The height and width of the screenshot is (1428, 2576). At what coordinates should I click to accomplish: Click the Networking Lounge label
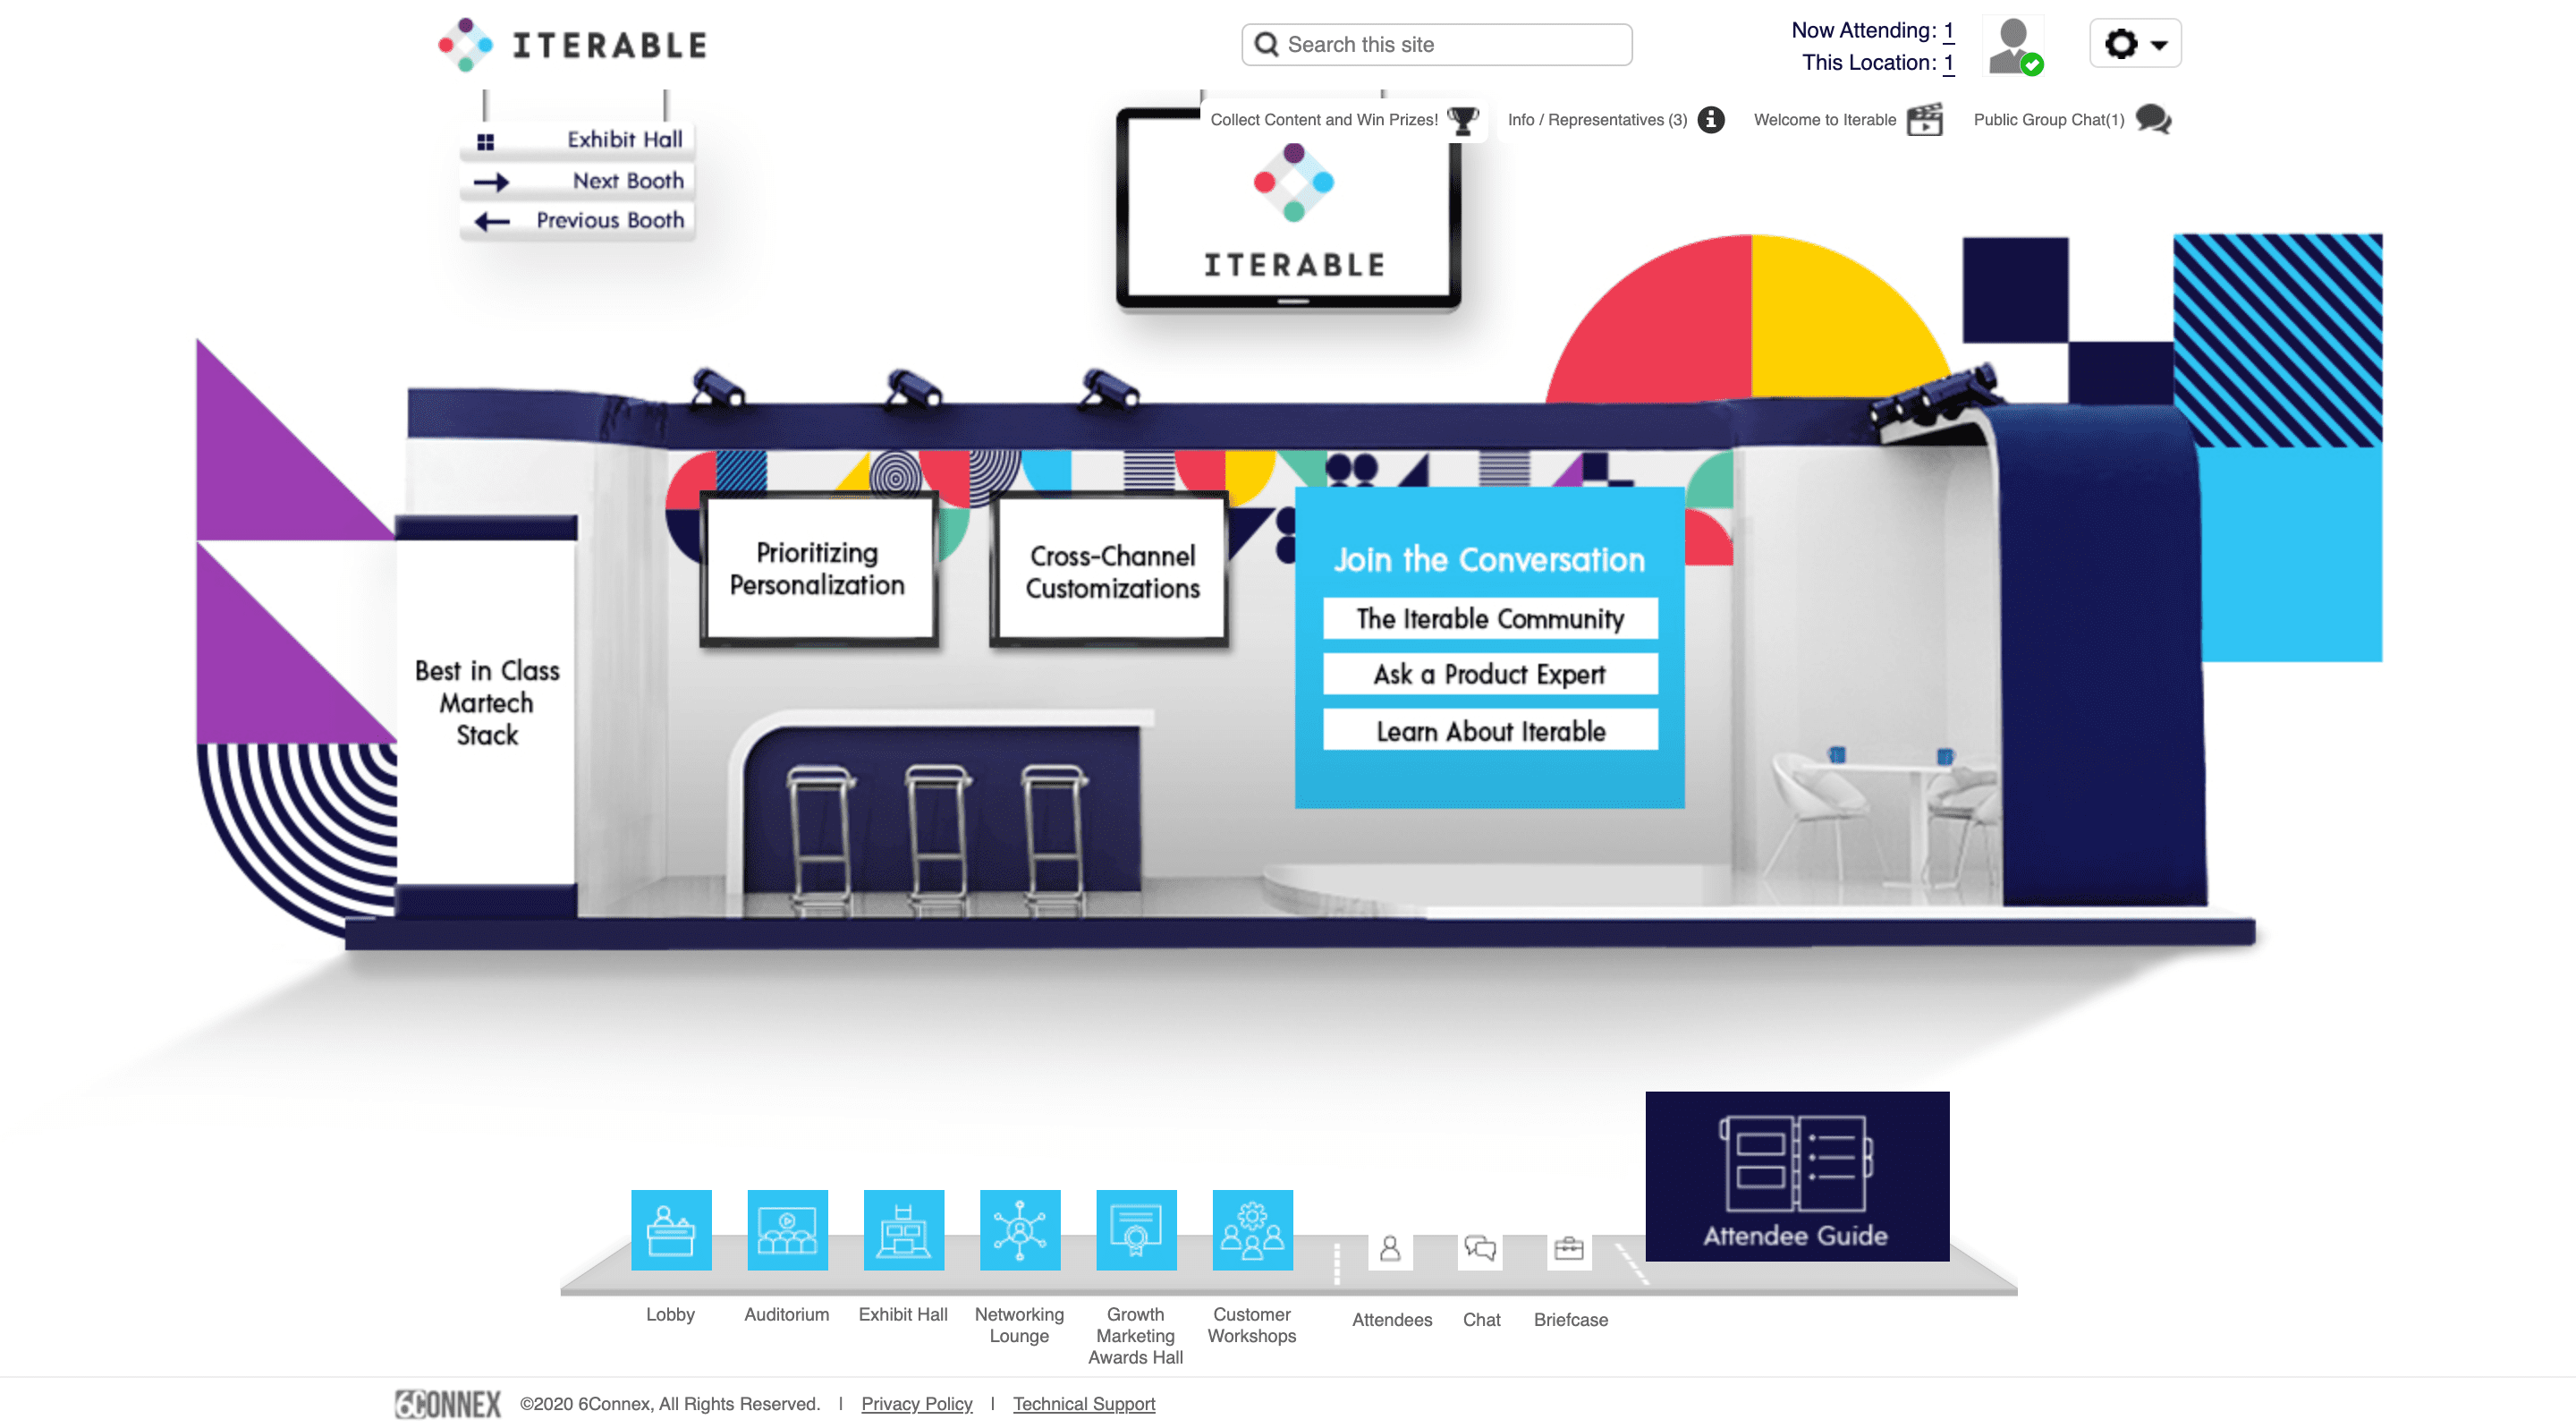click(x=1019, y=1325)
